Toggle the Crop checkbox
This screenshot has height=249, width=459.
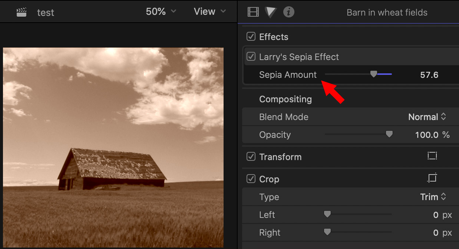251,179
